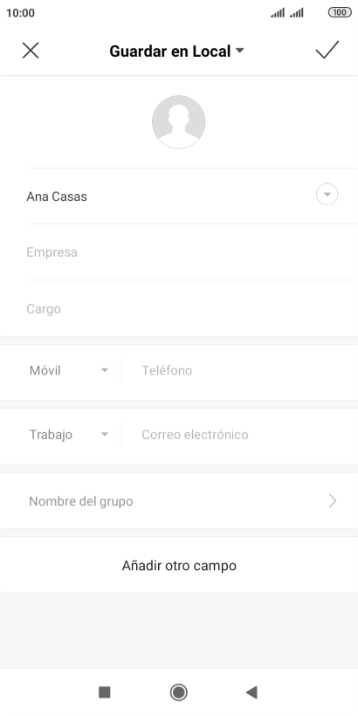Image resolution: width=358 pixels, height=716 pixels.
Task: Tap the recent apps square button
Action: 105,692
